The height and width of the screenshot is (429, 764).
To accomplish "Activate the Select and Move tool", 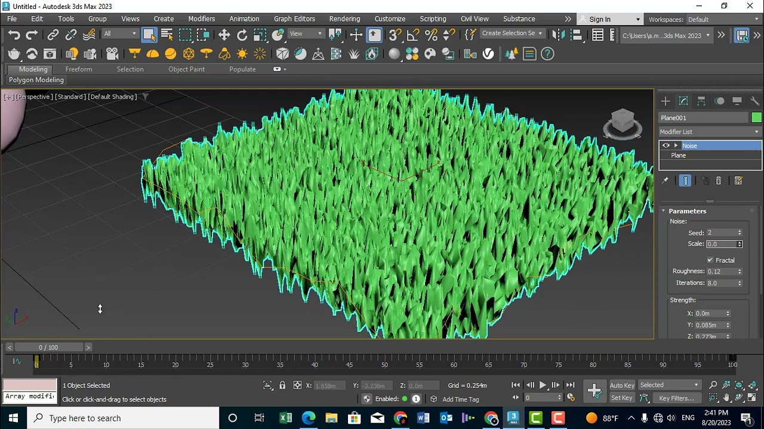I will coord(224,35).
